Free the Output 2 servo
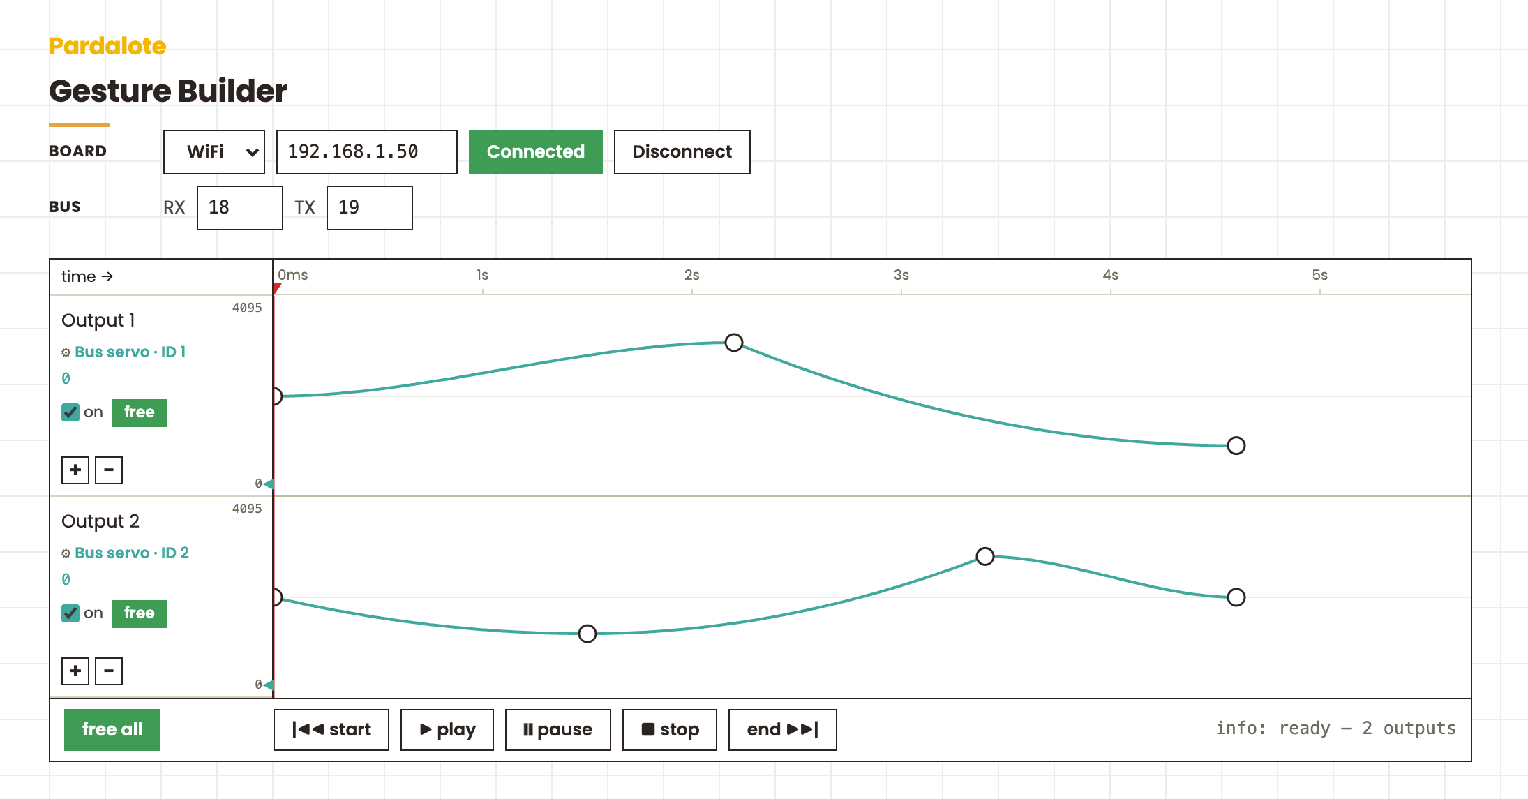1528x799 pixels. coord(140,613)
